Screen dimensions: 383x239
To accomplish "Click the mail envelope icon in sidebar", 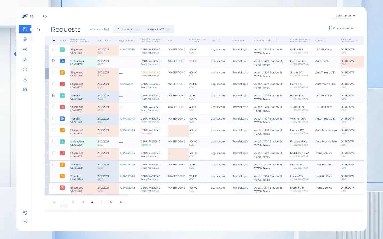I will coord(25,221).
